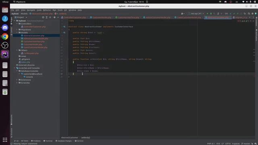Click the Git rollback undo arrow icon
258x145 pixels.
coord(245,14)
